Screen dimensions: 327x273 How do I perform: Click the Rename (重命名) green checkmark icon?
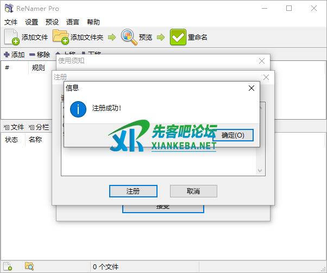pyautogui.click(x=178, y=37)
